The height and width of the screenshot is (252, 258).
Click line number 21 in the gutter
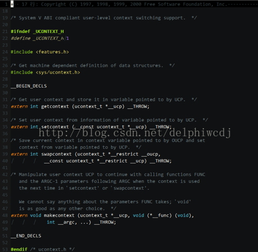point(5,32)
